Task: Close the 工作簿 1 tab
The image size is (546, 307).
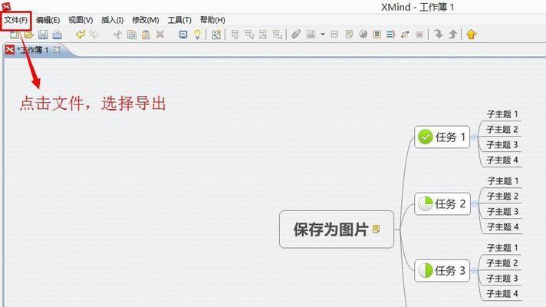Action: point(57,50)
